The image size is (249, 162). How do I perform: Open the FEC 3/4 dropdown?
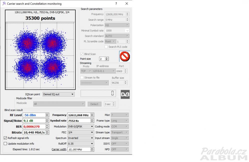coord(81,132)
